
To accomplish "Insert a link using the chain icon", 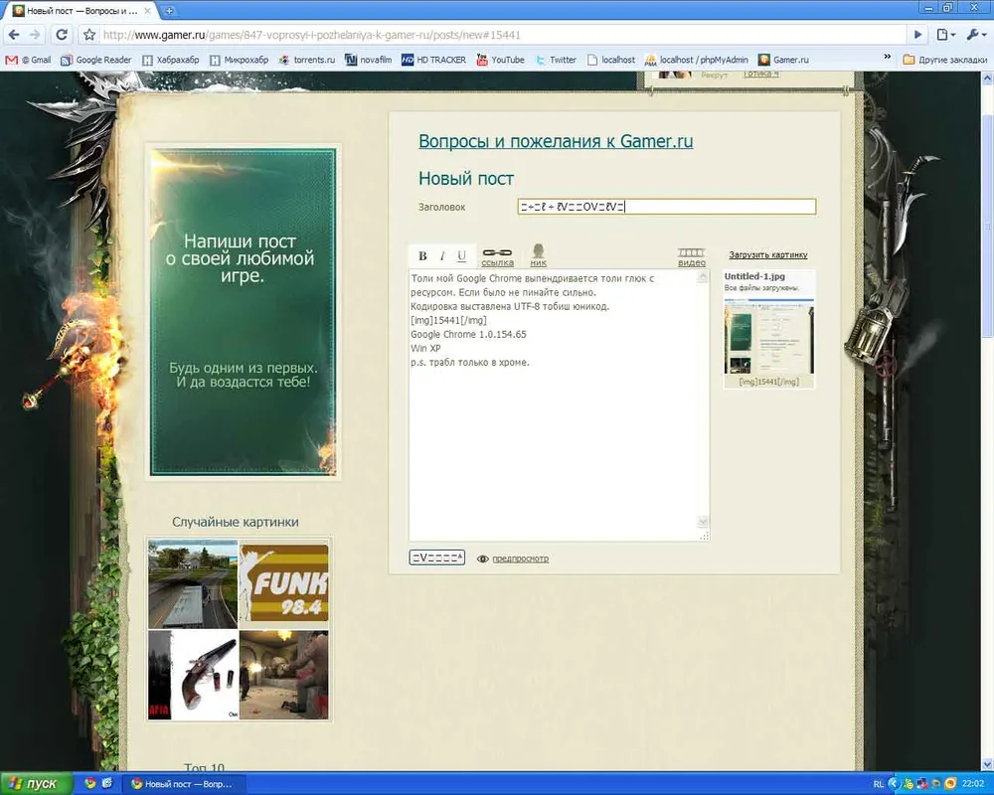I will click(497, 255).
